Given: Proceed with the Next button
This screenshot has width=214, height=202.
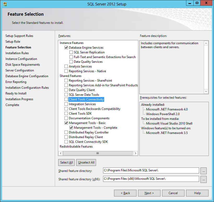Looking at the screenshot, I should (x=149, y=193).
